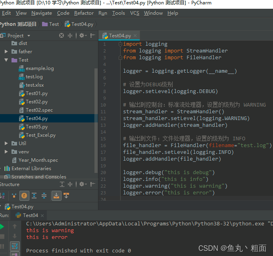The width and height of the screenshot is (273, 256).
Task: Click the python.exe path in console
Action: pos(145,223)
